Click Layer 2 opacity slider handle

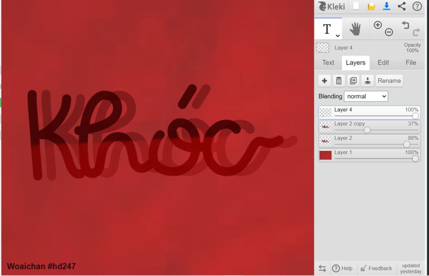click(407, 144)
